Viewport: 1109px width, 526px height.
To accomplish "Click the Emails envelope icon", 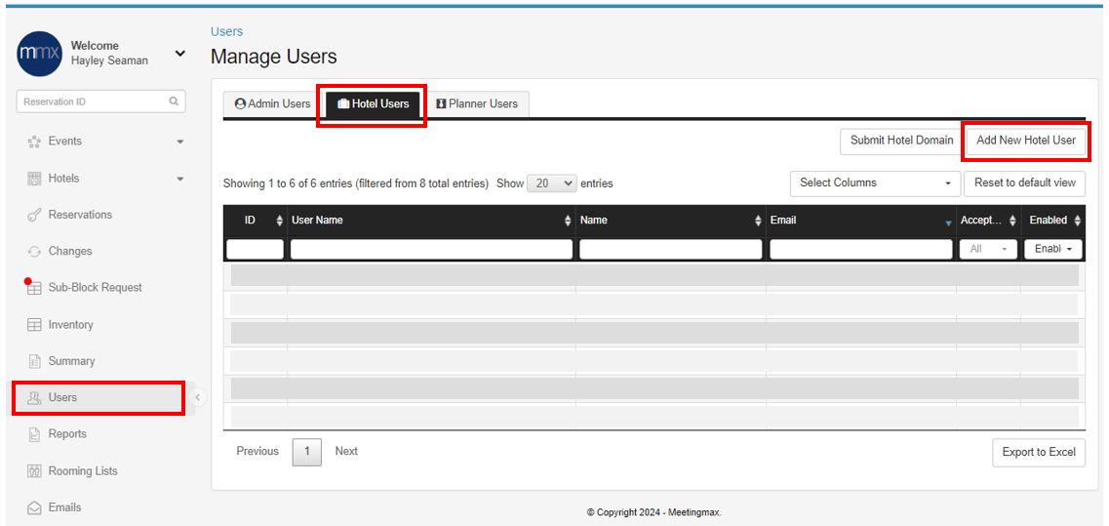I will [34, 507].
